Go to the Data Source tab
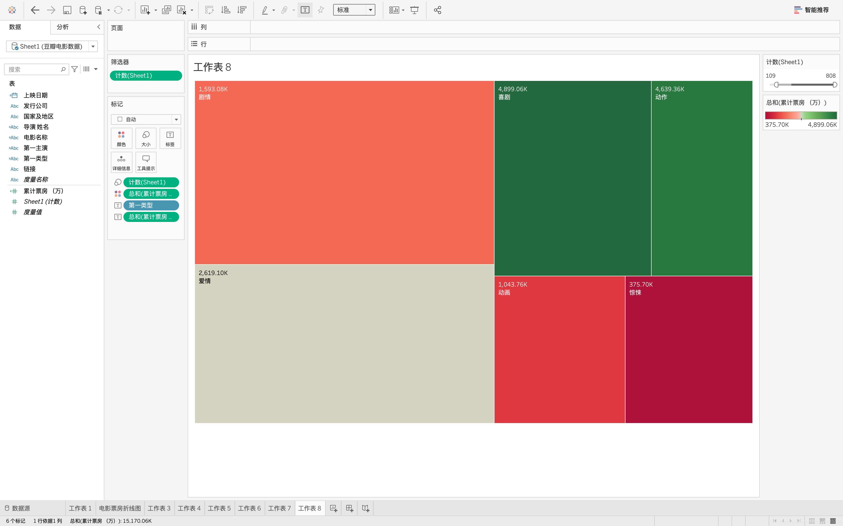Screen dimensions: 843x526 tap(17, 508)
